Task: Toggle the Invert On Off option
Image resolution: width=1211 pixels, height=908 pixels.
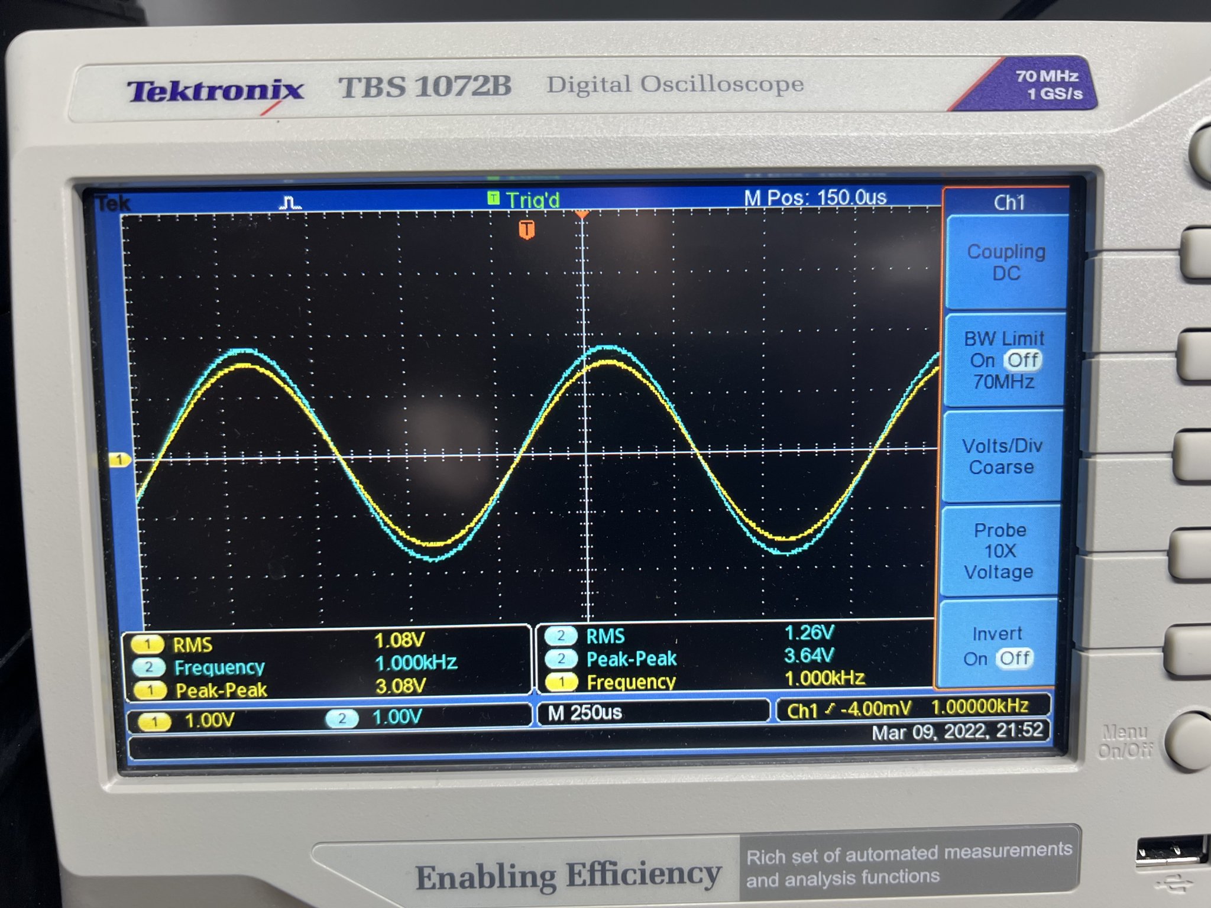Action: (x=997, y=646)
